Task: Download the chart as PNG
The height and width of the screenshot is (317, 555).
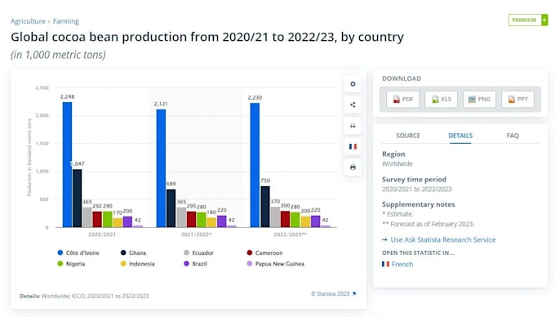Action: click(479, 99)
